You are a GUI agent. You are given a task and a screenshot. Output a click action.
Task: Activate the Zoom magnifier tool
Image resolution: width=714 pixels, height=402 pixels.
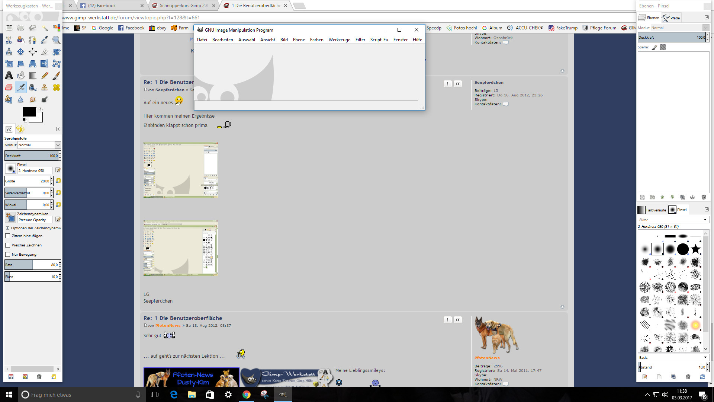coord(57,40)
